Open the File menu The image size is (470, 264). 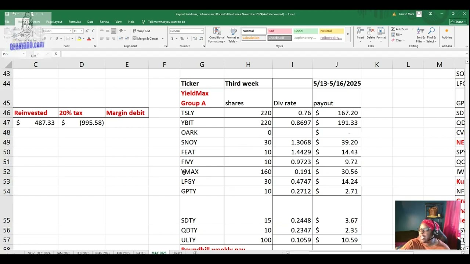click(7, 22)
